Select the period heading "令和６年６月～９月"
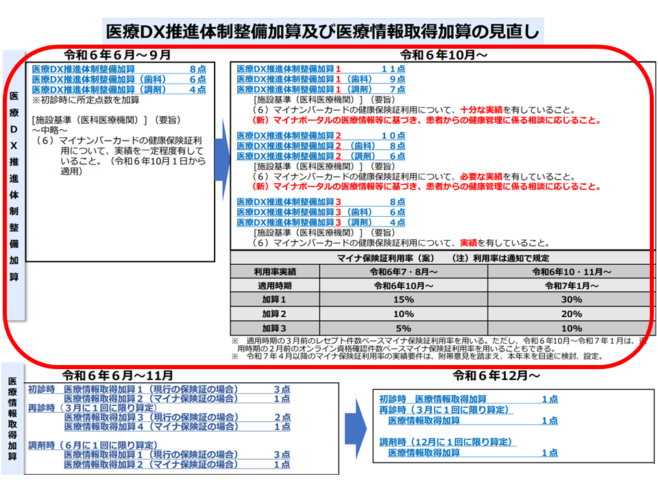Viewport: 658px width, 494px height. (117, 55)
